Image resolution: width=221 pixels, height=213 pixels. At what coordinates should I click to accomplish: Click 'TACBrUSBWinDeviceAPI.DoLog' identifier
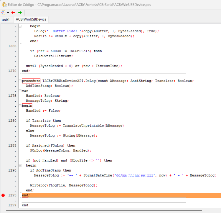pos(69,81)
